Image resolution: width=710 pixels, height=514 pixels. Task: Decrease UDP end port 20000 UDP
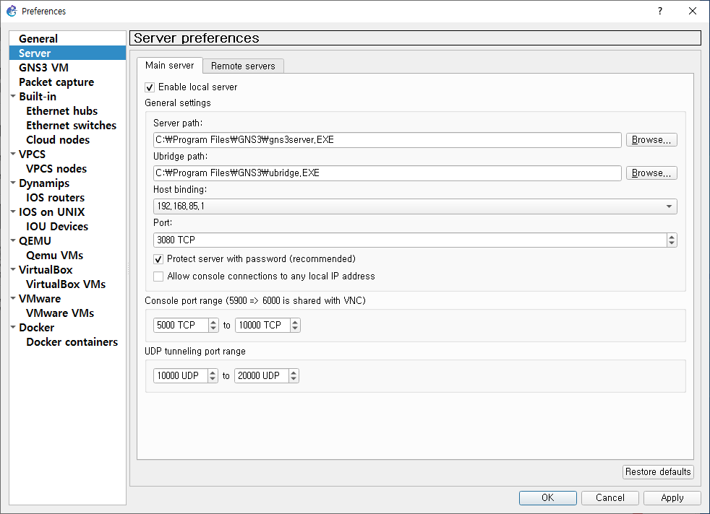[x=294, y=379]
